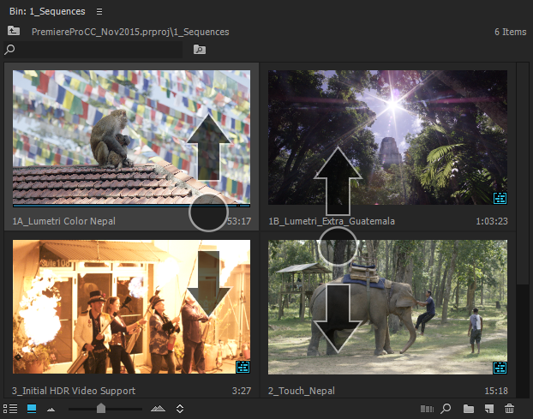
Task: Switch to List View
Action: pyautogui.click(x=11, y=409)
